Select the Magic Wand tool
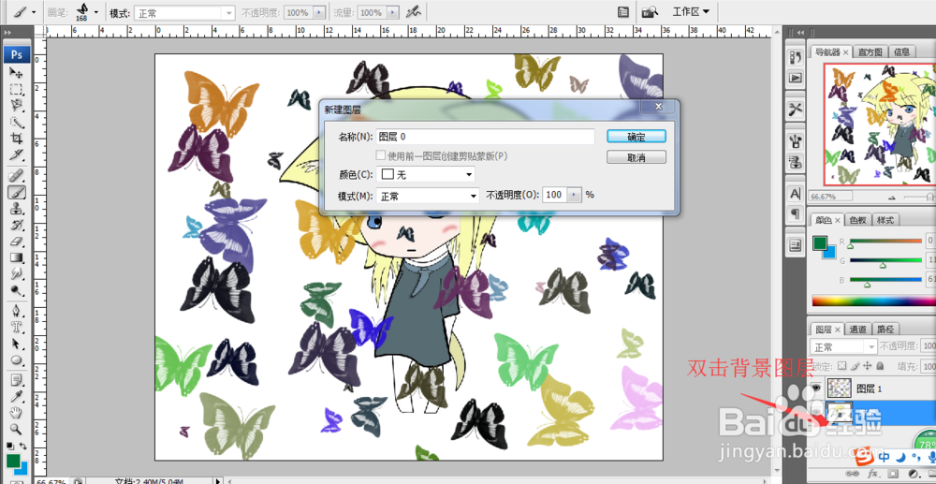The image size is (936, 484). tap(17, 123)
